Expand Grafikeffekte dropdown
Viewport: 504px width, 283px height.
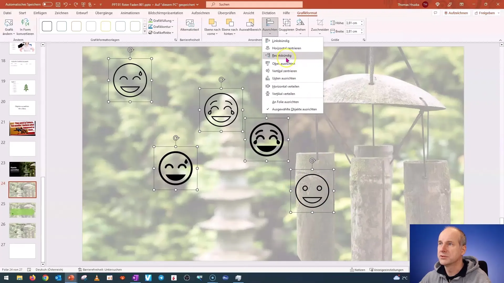click(173, 33)
